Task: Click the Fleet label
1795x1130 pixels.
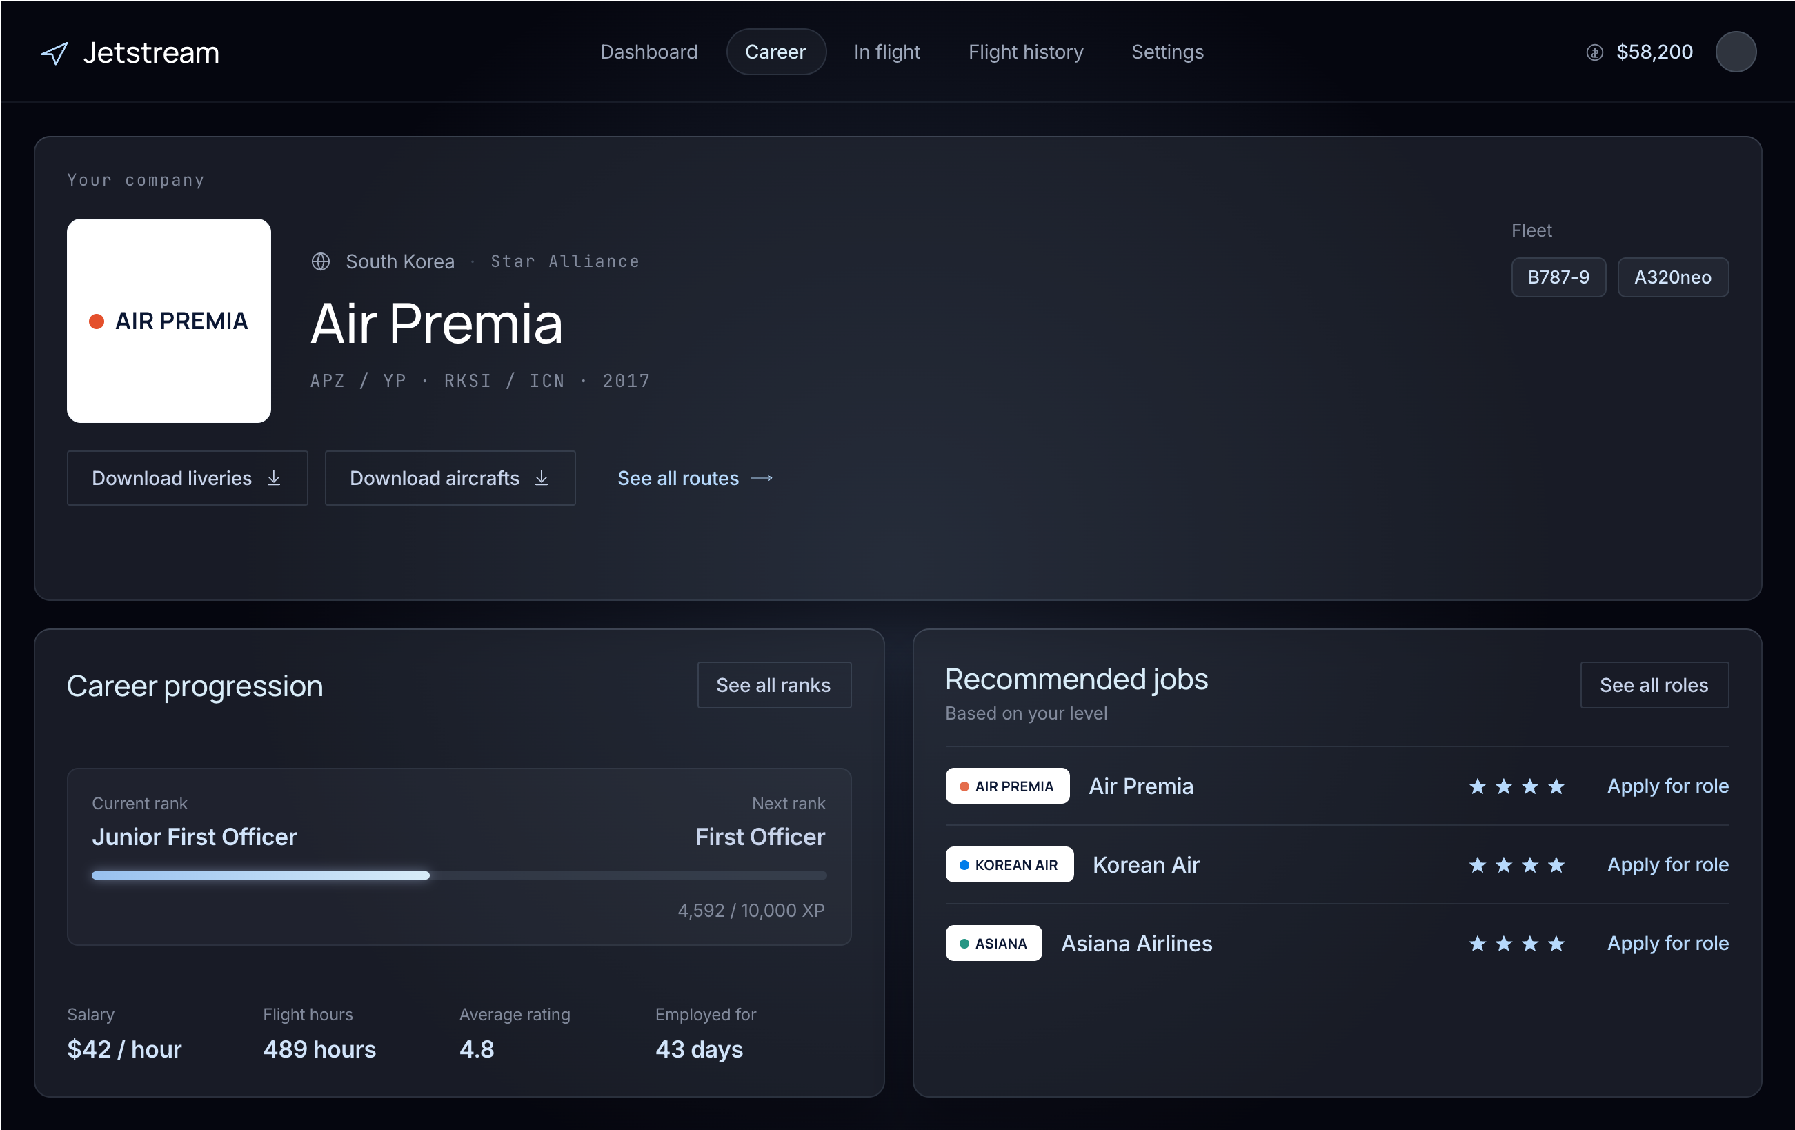Action: pos(1531,230)
